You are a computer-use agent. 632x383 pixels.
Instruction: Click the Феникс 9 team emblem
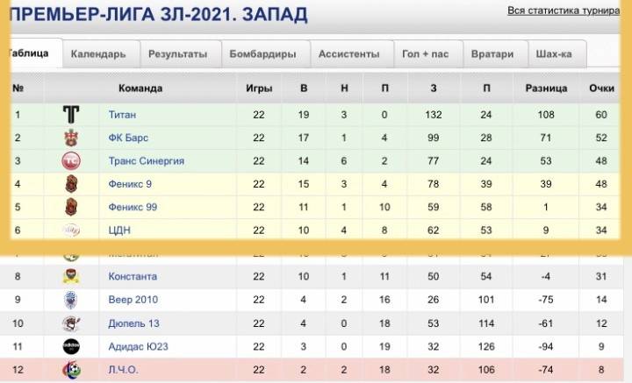[x=71, y=184]
